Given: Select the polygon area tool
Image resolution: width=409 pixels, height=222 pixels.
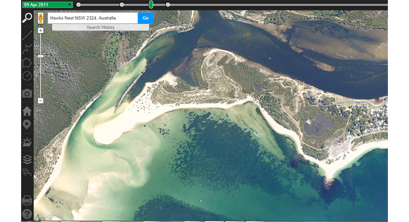Looking at the screenshot, I should pyautogui.click(x=27, y=63).
